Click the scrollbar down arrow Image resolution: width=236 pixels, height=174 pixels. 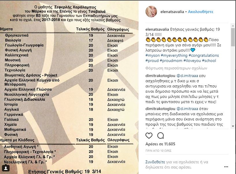click(x=233, y=126)
